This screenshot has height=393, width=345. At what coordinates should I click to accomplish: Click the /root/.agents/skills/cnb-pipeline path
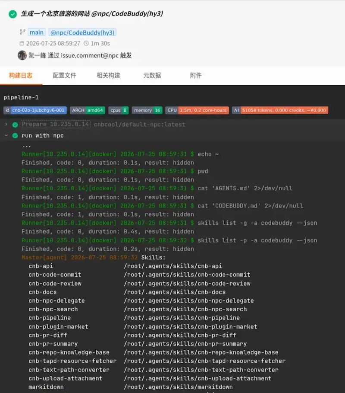(x=182, y=318)
